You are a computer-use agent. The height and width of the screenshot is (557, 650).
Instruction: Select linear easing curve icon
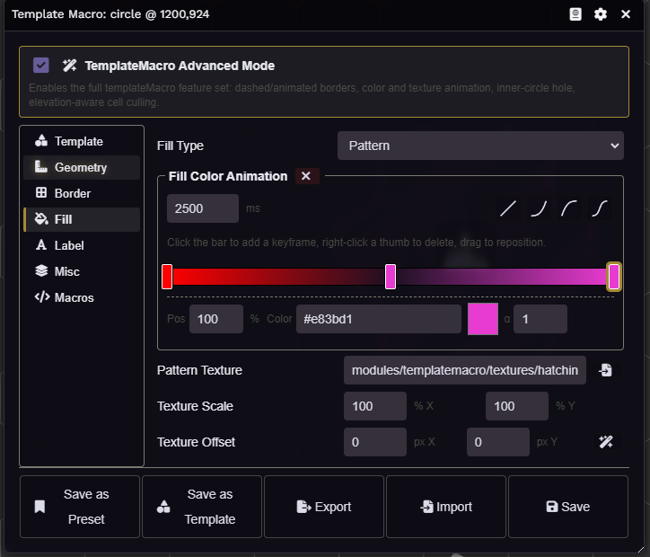[508, 208]
